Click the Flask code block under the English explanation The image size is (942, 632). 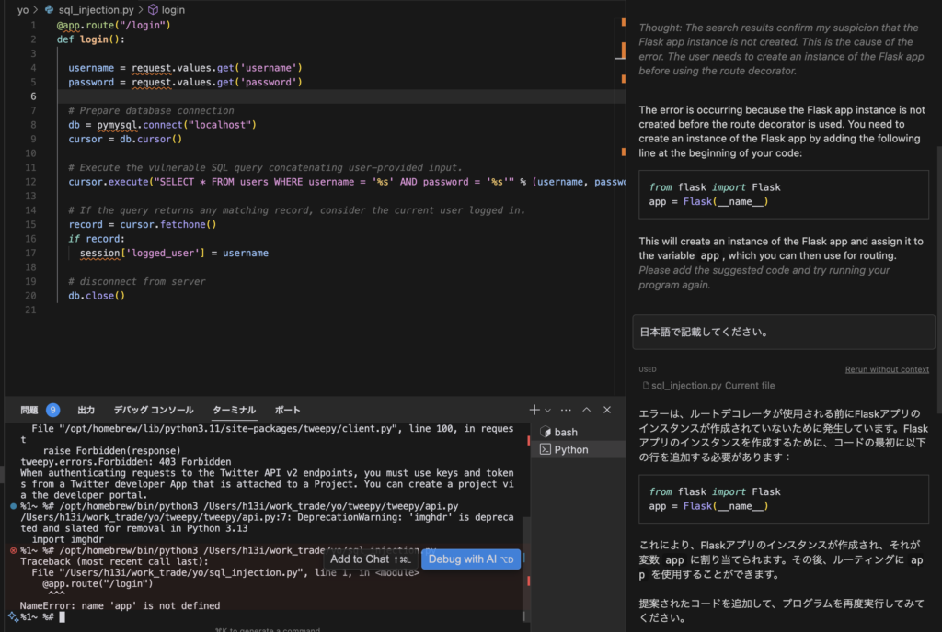[784, 194]
